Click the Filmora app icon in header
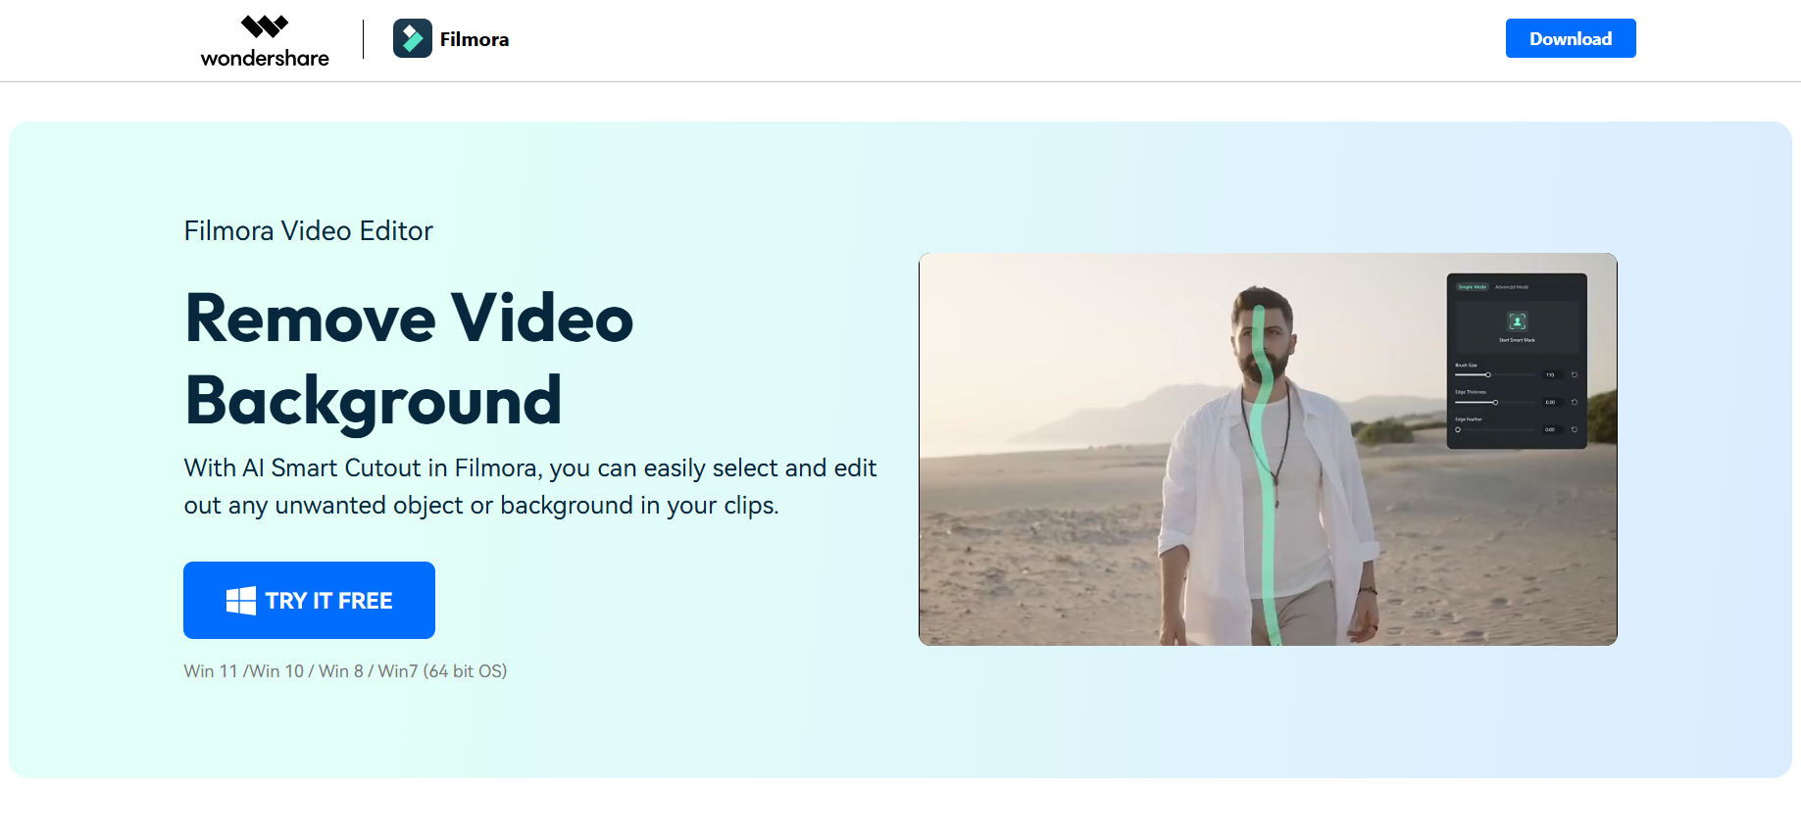This screenshot has height=835, width=1801. 412,39
